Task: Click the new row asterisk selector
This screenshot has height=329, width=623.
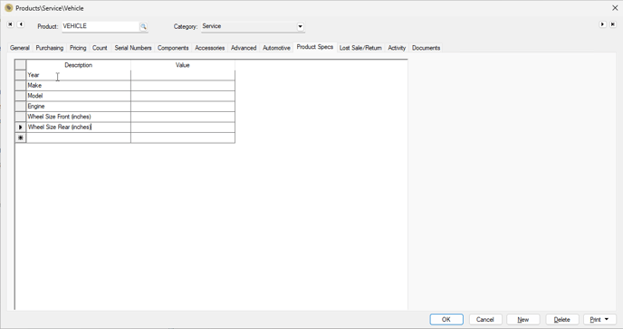Action: (20, 137)
